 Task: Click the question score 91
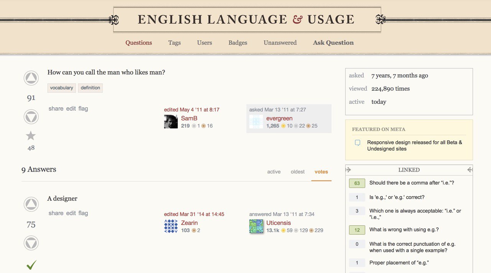(31, 98)
